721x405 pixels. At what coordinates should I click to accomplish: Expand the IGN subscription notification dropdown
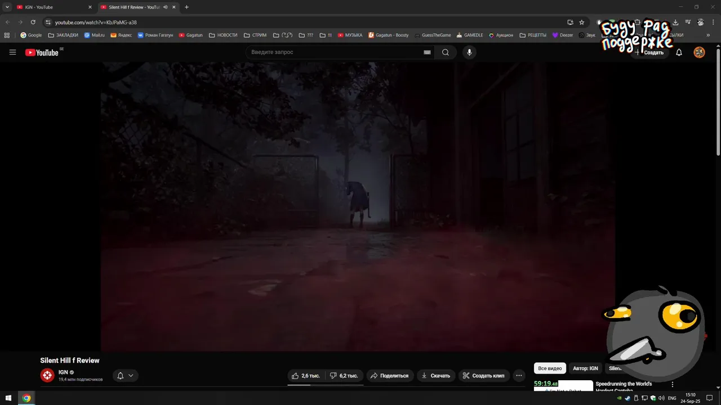click(125, 376)
